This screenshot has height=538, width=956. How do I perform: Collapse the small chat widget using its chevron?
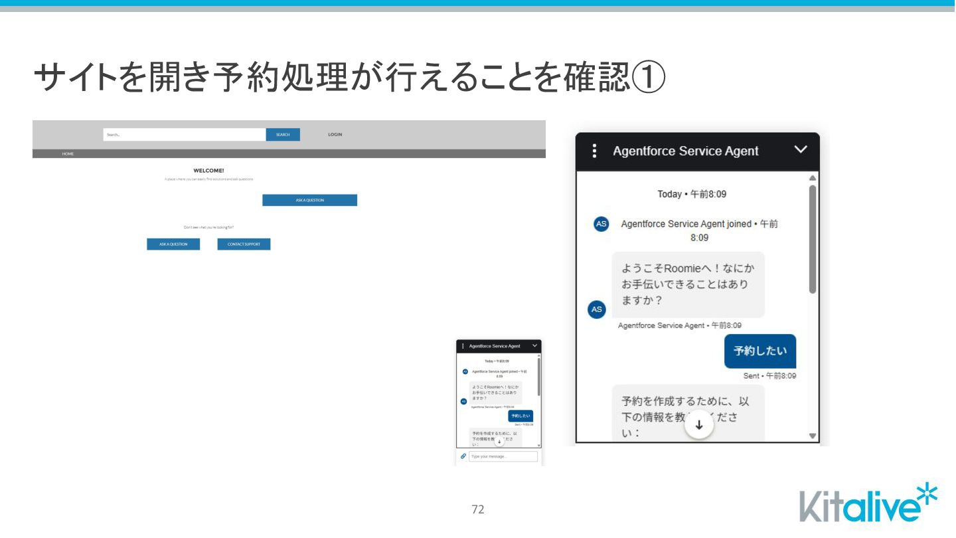(x=534, y=345)
